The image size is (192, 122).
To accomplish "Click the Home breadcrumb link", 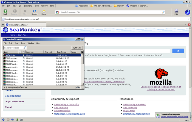I will [12, 35].
